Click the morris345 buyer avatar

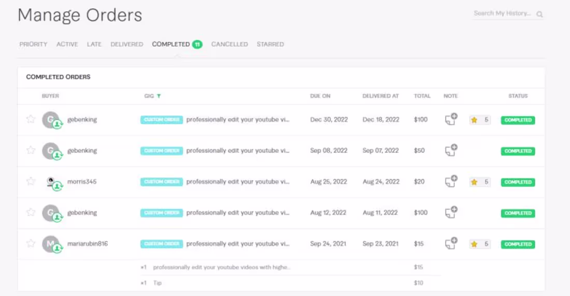pyautogui.click(x=51, y=182)
